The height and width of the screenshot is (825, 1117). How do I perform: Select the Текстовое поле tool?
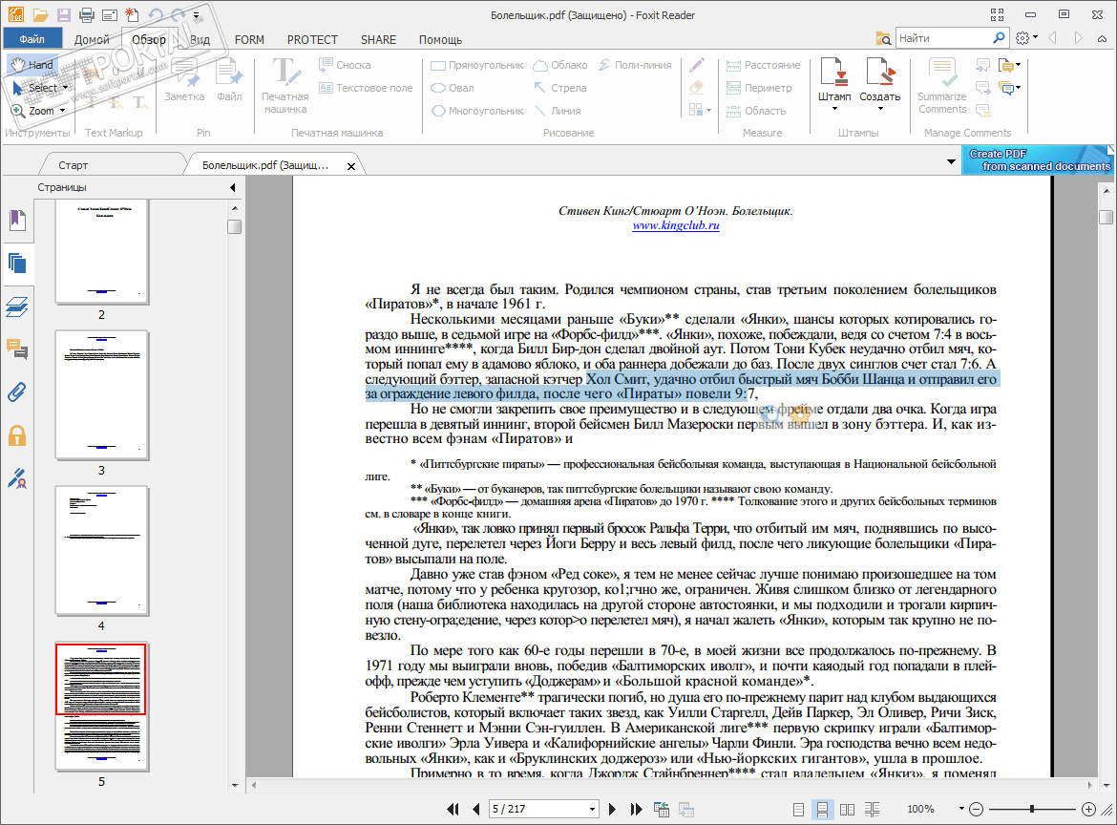click(x=366, y=88)
